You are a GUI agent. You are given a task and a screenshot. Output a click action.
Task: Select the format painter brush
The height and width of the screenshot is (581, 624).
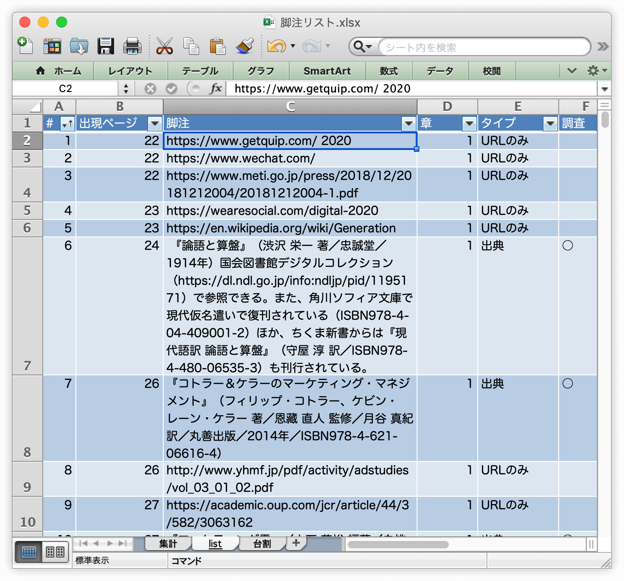click(245, 46)
